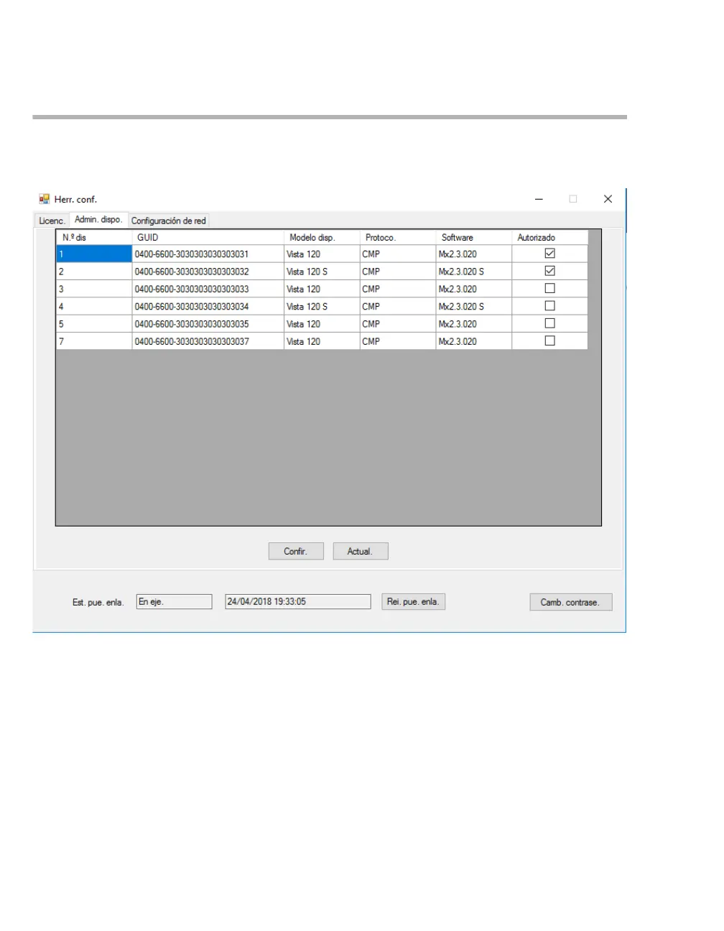Select GUID 0400-6600-3030303030303034
Screen dimensions: 724x931
(x=208, y=306)
